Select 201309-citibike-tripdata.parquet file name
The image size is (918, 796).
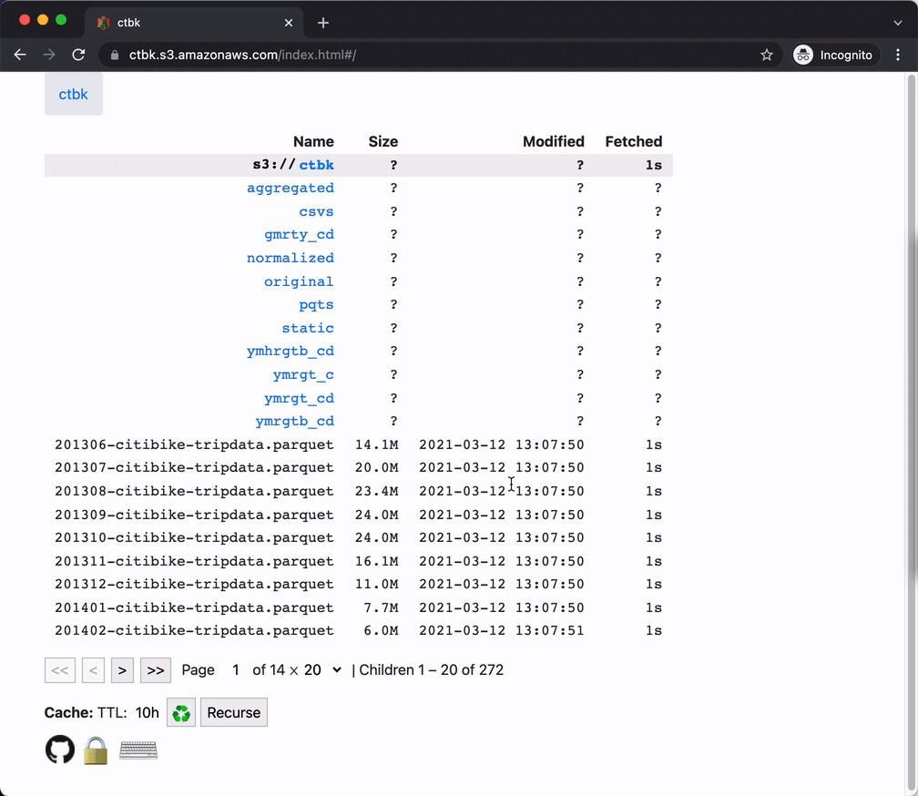click(194, 515)
